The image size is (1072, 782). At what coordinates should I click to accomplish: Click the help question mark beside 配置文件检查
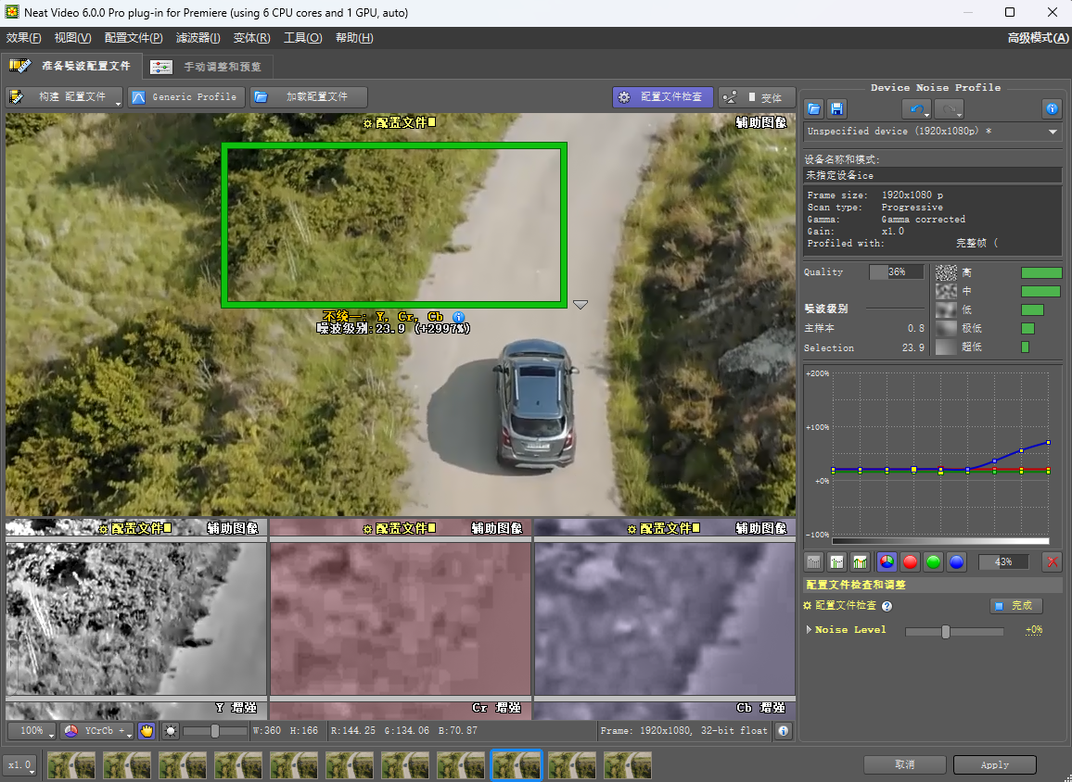887,606
